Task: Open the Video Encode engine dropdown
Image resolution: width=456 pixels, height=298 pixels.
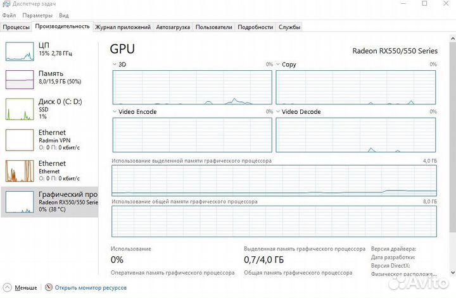Action: [x=115, y=111]
